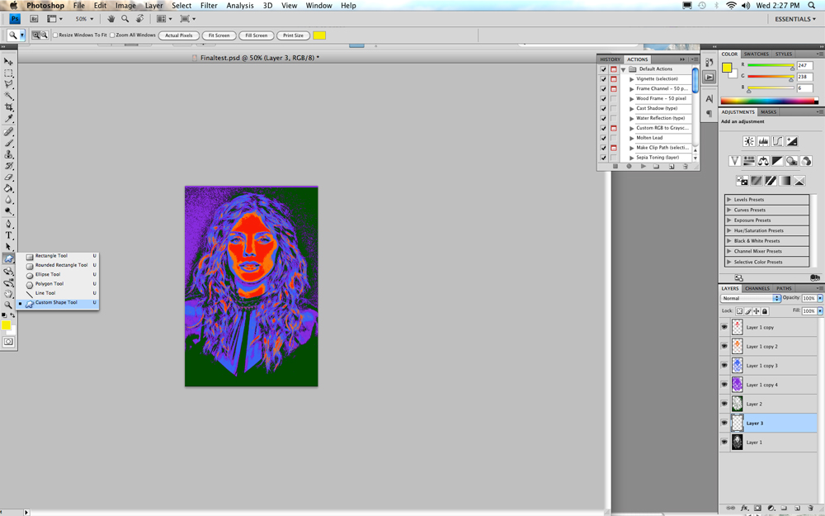Select the Eraser tool
The height and width of the screenshot is (516, 825).
pyautogui.click(x=8, y=178)
